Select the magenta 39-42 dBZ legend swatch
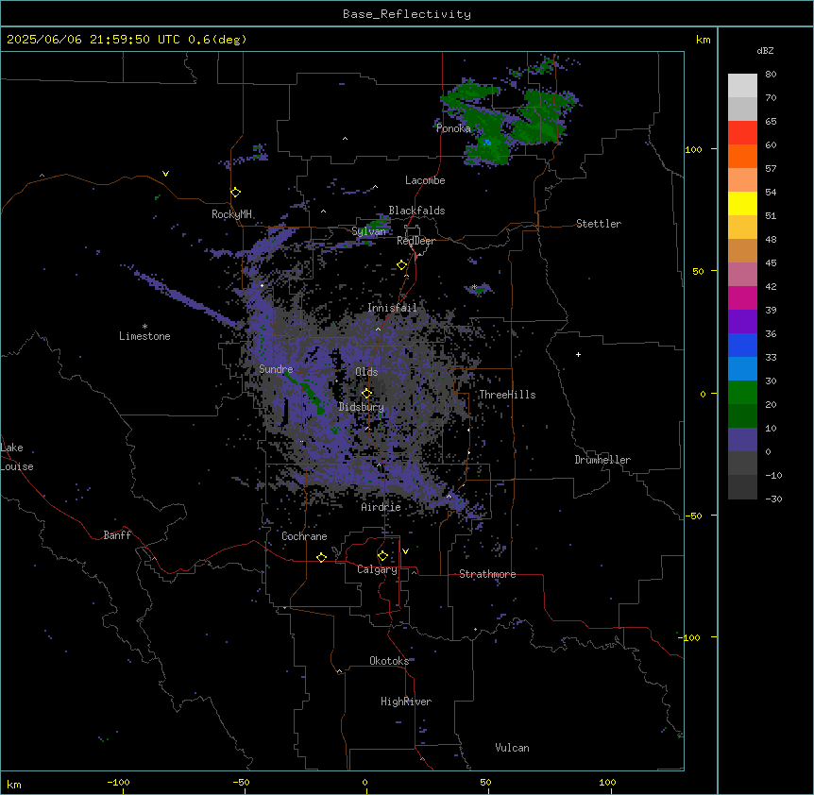Image resolution: width=814 pixels, height=795 pixels. (x=742, y=297)
